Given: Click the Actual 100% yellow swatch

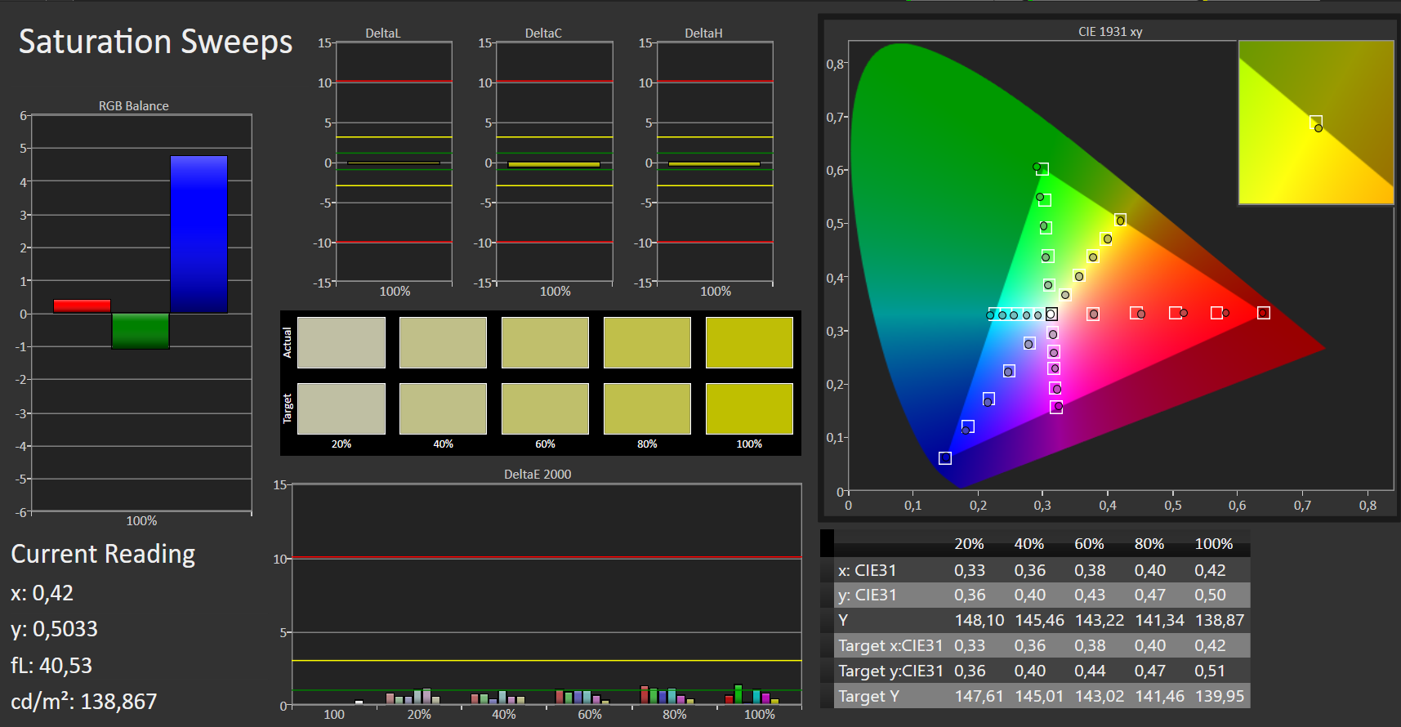Looking at the screenshot, I should [749, 342].
